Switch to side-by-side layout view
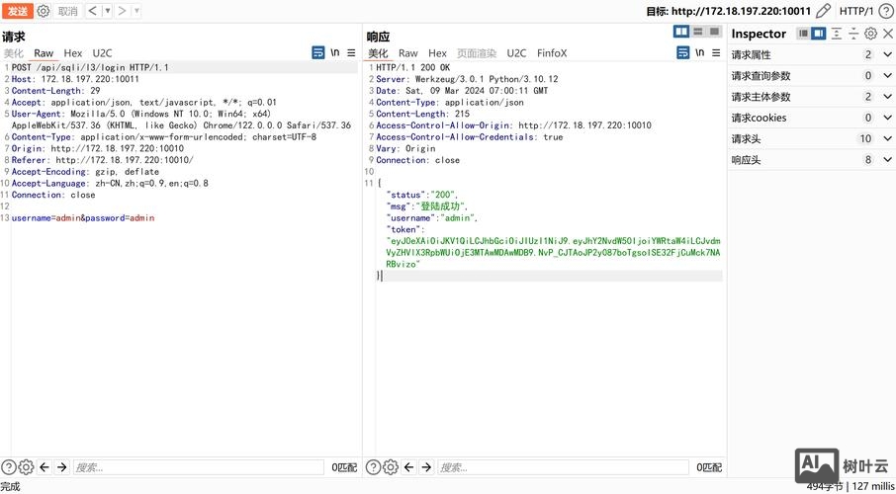Image resolution: width=896 pixels, height=494 pixels. (x=680, y=33)
